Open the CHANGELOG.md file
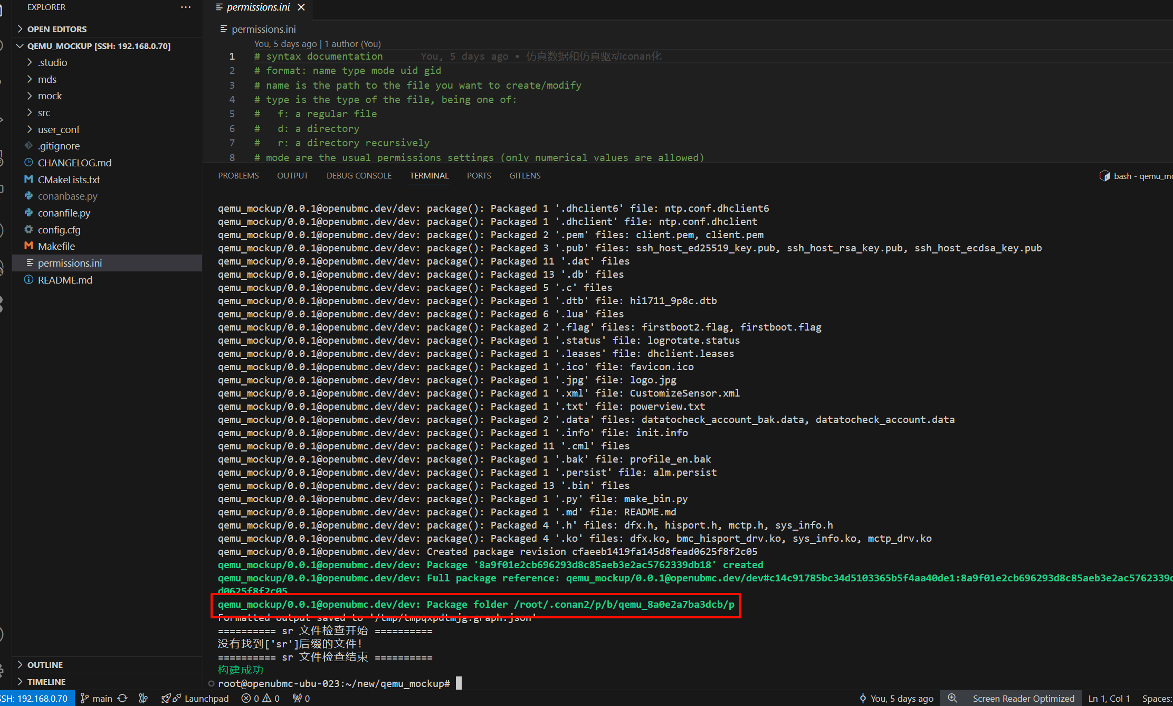Viewport: 1173px width, 706px height. tap(74, 163)
